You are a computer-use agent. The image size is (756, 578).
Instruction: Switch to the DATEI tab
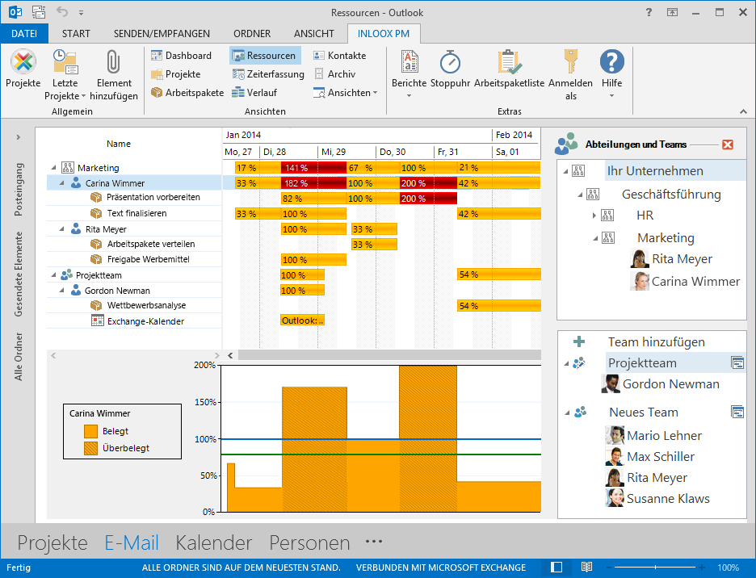coord(24,34)
